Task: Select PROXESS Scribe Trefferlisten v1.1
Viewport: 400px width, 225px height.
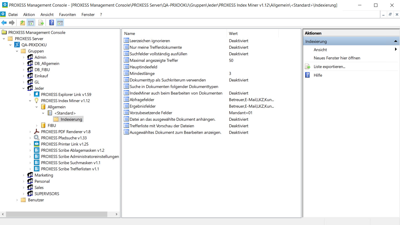Action: pyautogui.click(x=70, y=169)
